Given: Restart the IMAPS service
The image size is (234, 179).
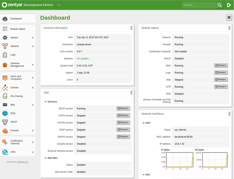Looking at the screenshot, I should 123,137.
